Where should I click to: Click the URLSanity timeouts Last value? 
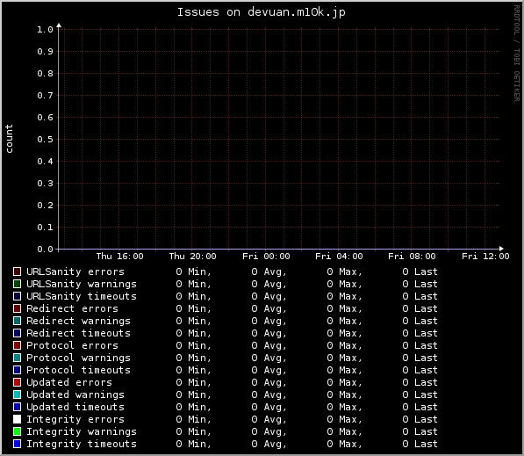[420, 296]
